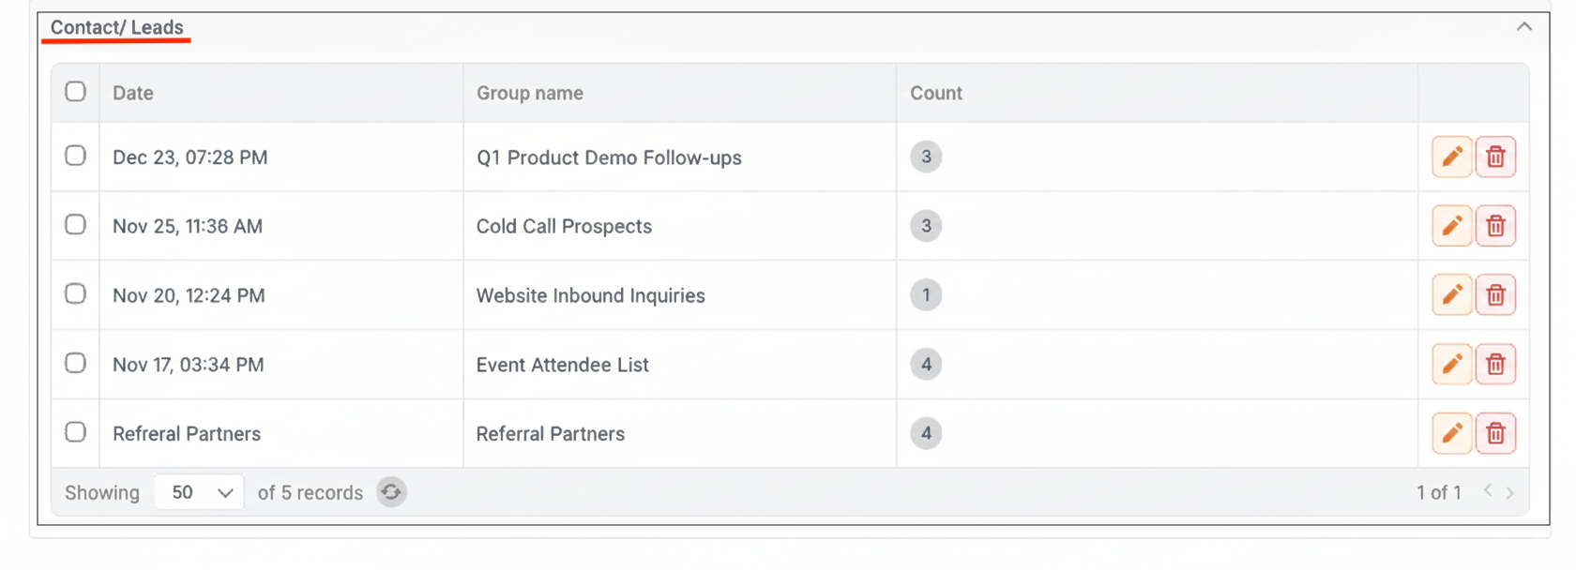This screenshot has width=1591, height=570.
Task: Edit the Event Attendee List group
Action: (x=1451, y=364)
